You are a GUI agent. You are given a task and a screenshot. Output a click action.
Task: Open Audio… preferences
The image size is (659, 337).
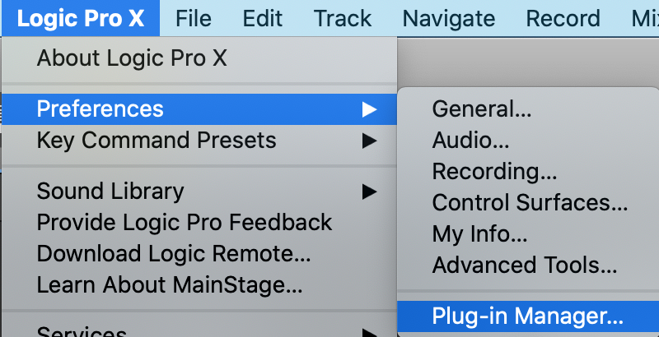tap(470, 141)
